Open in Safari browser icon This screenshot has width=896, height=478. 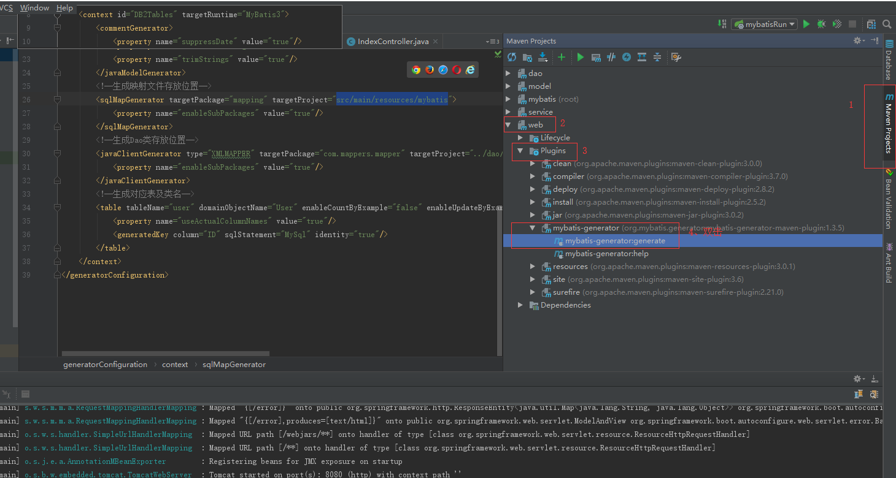[x=443, y=70]
